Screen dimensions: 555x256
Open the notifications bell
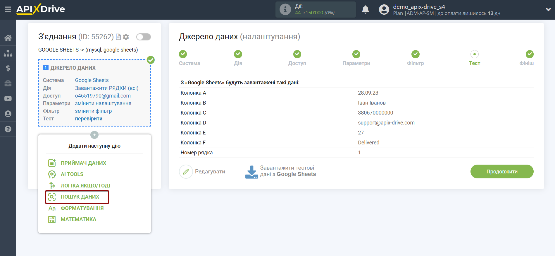[365, 9]
